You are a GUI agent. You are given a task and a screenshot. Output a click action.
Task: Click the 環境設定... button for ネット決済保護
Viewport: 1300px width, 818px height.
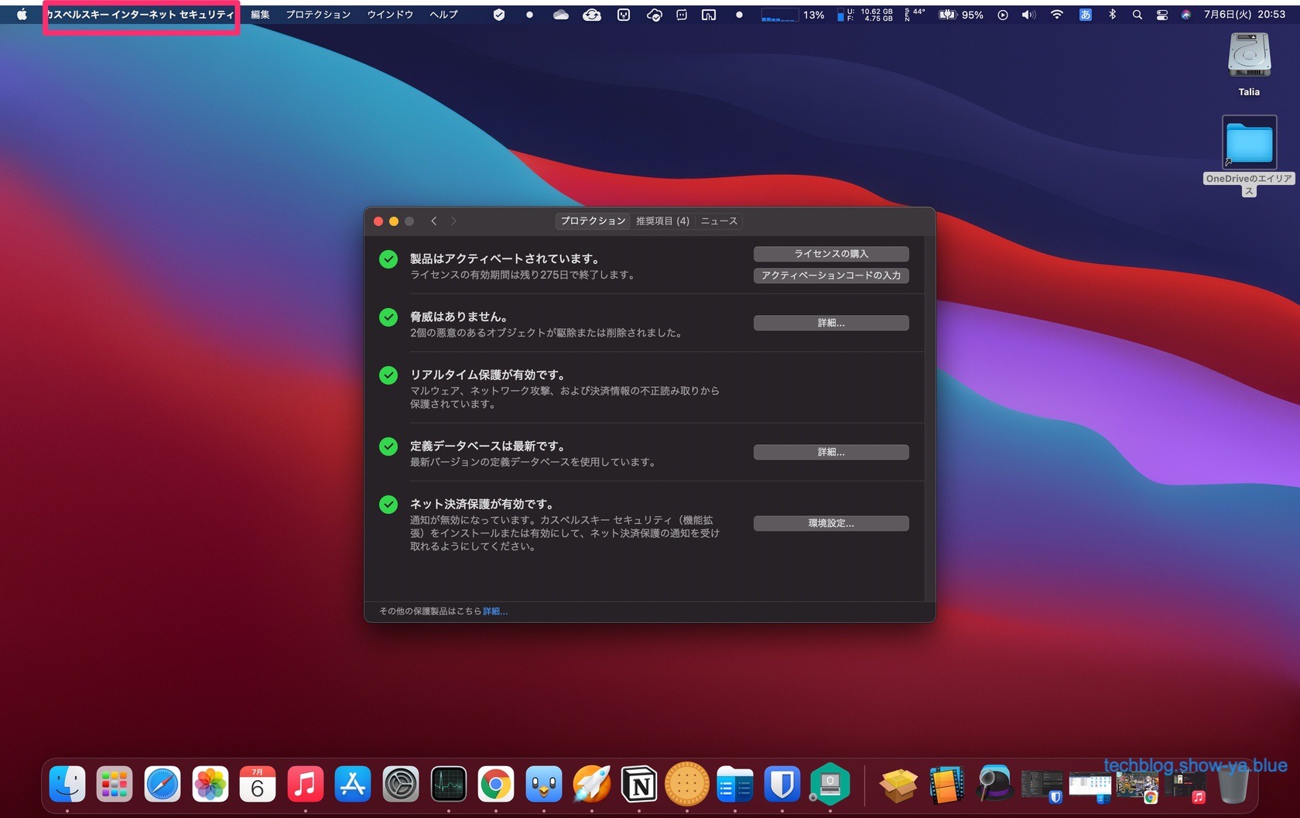pos(831,523)
